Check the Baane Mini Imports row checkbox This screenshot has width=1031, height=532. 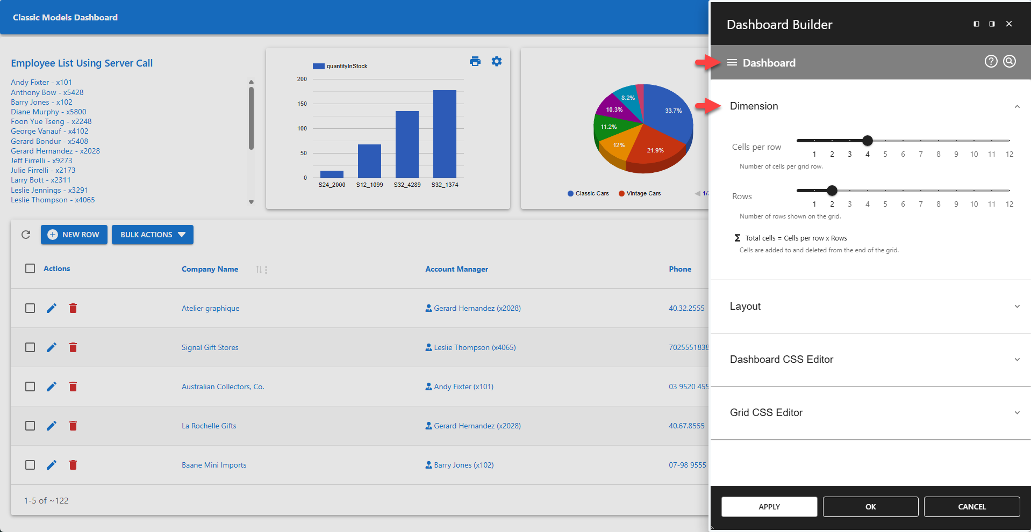30,465
